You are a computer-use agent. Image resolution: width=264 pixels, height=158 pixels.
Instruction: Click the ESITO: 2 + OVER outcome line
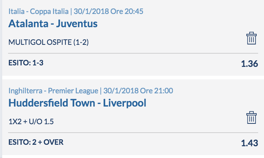point(36,142)
